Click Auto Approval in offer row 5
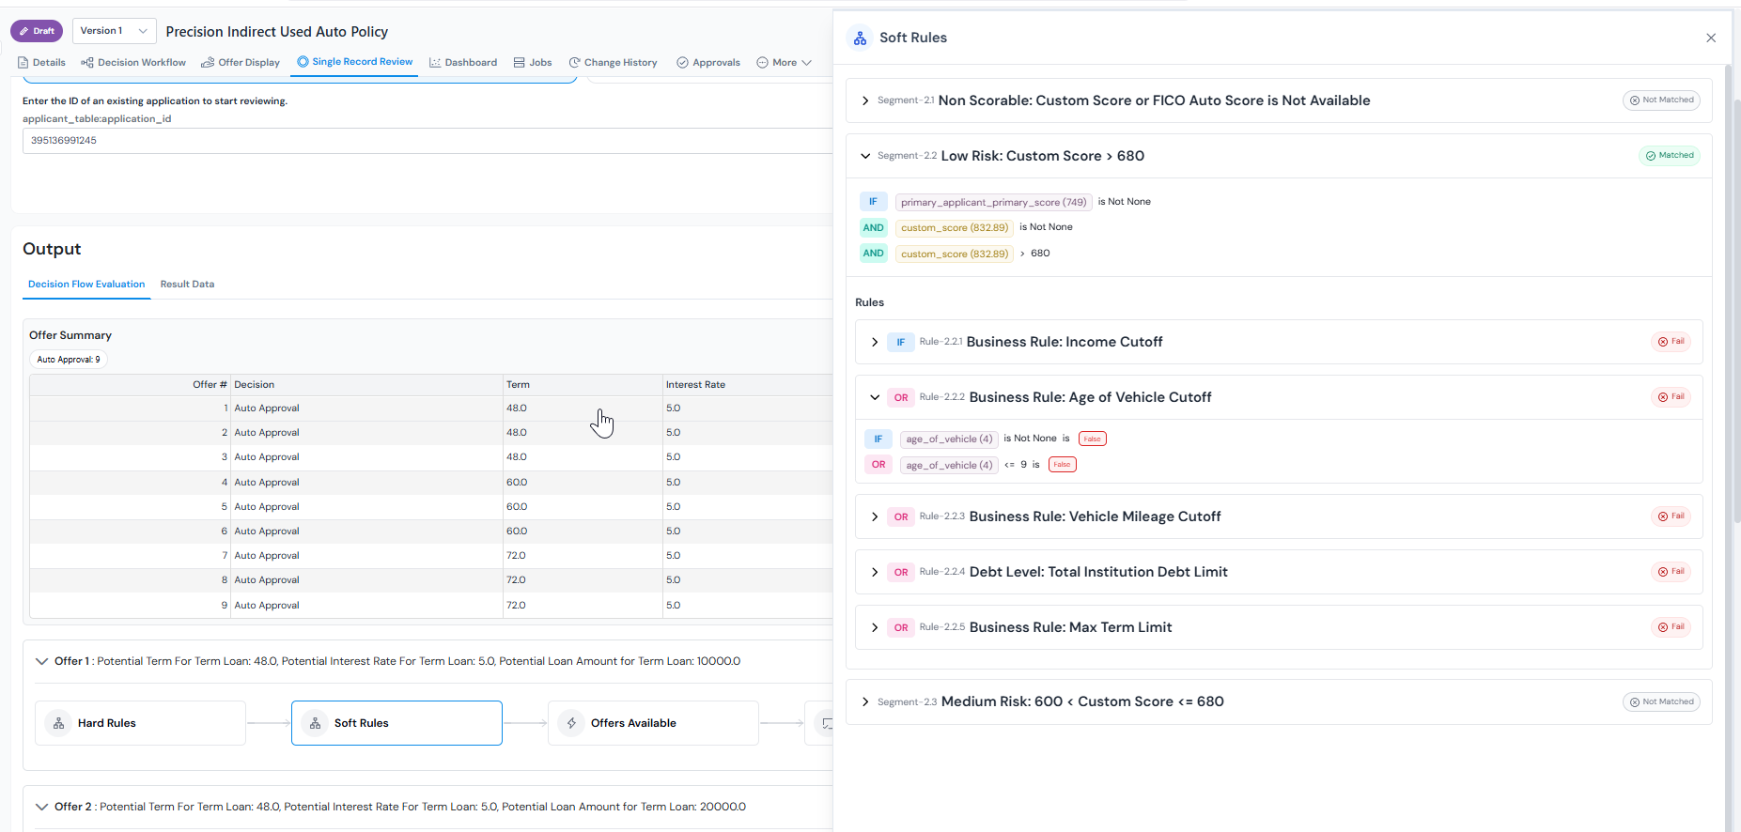 [267, 507]
